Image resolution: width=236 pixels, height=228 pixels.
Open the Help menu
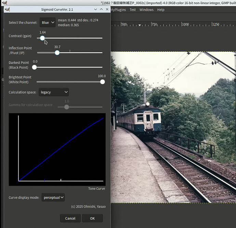coord(161,10)
